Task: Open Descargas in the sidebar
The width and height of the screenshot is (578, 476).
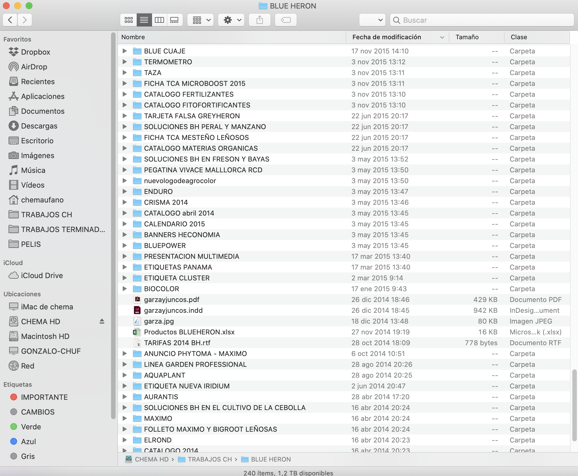Action: (x=39, y=126)
